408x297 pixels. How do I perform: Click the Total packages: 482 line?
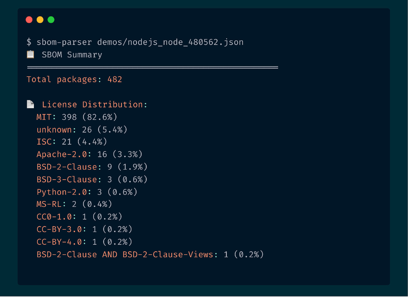74,79
